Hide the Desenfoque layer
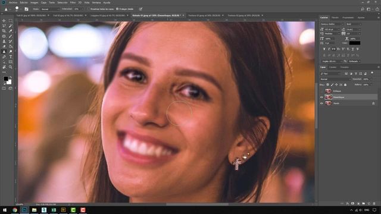Image resolution: width=381 pixels, height=214 pixels. coord(321,97)
